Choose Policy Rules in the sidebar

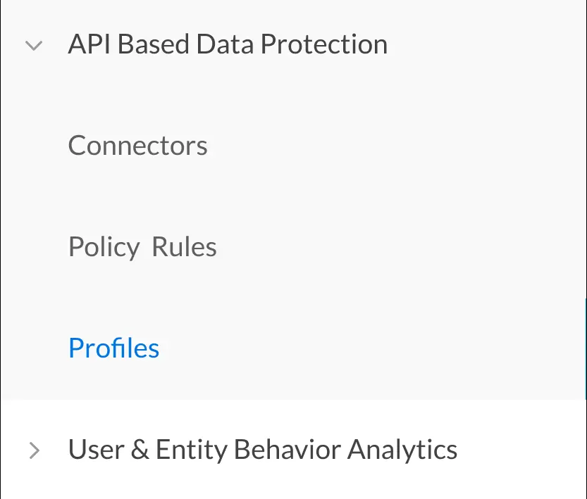tap(142, 247)
